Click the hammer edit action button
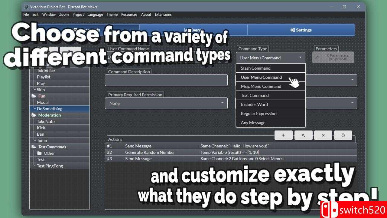Screen dimensions: 387x218 point(303,135)
